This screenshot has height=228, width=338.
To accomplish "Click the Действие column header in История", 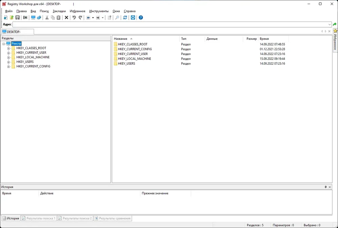I will tap(90, 193).
